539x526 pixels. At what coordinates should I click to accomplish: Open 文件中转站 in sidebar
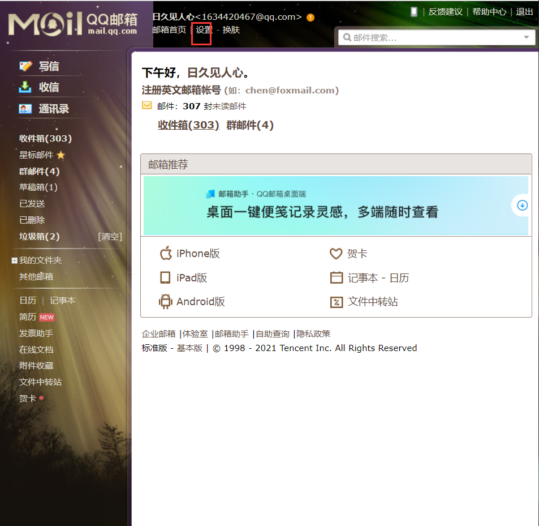click(41, 382)
